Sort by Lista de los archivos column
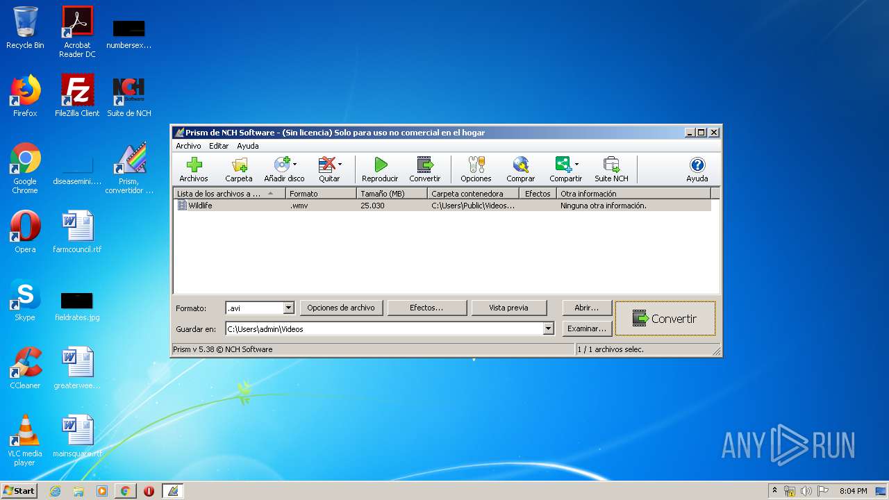Viewport: 889px width, 500px height. (229, 194)
